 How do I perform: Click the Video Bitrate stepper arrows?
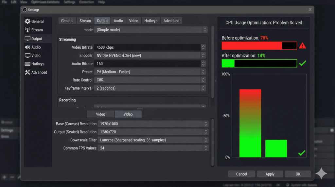[203, 47]
